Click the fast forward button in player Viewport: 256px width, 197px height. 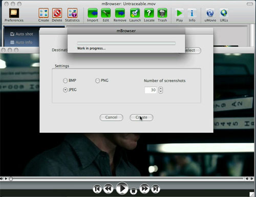click(144, 189)
